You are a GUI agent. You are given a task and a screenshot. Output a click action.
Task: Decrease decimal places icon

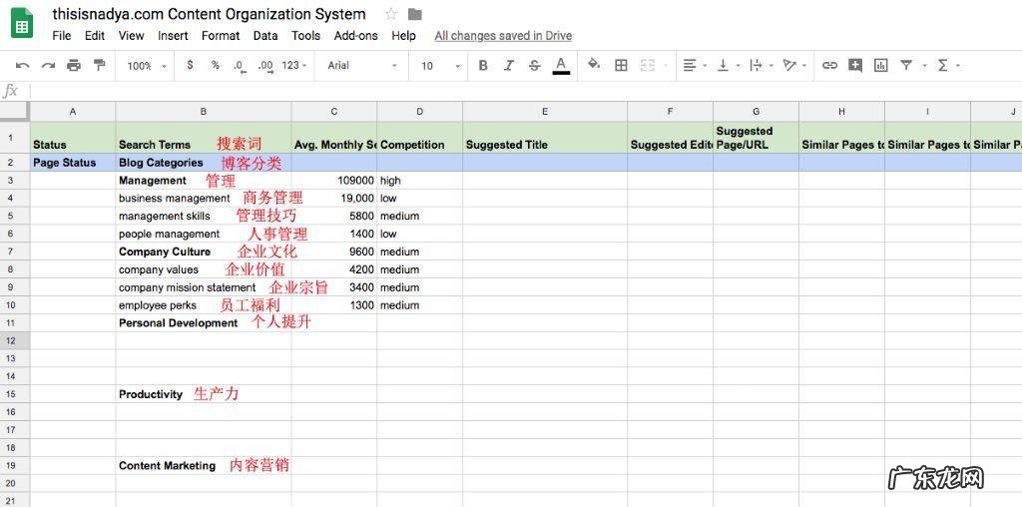point(240,66)
